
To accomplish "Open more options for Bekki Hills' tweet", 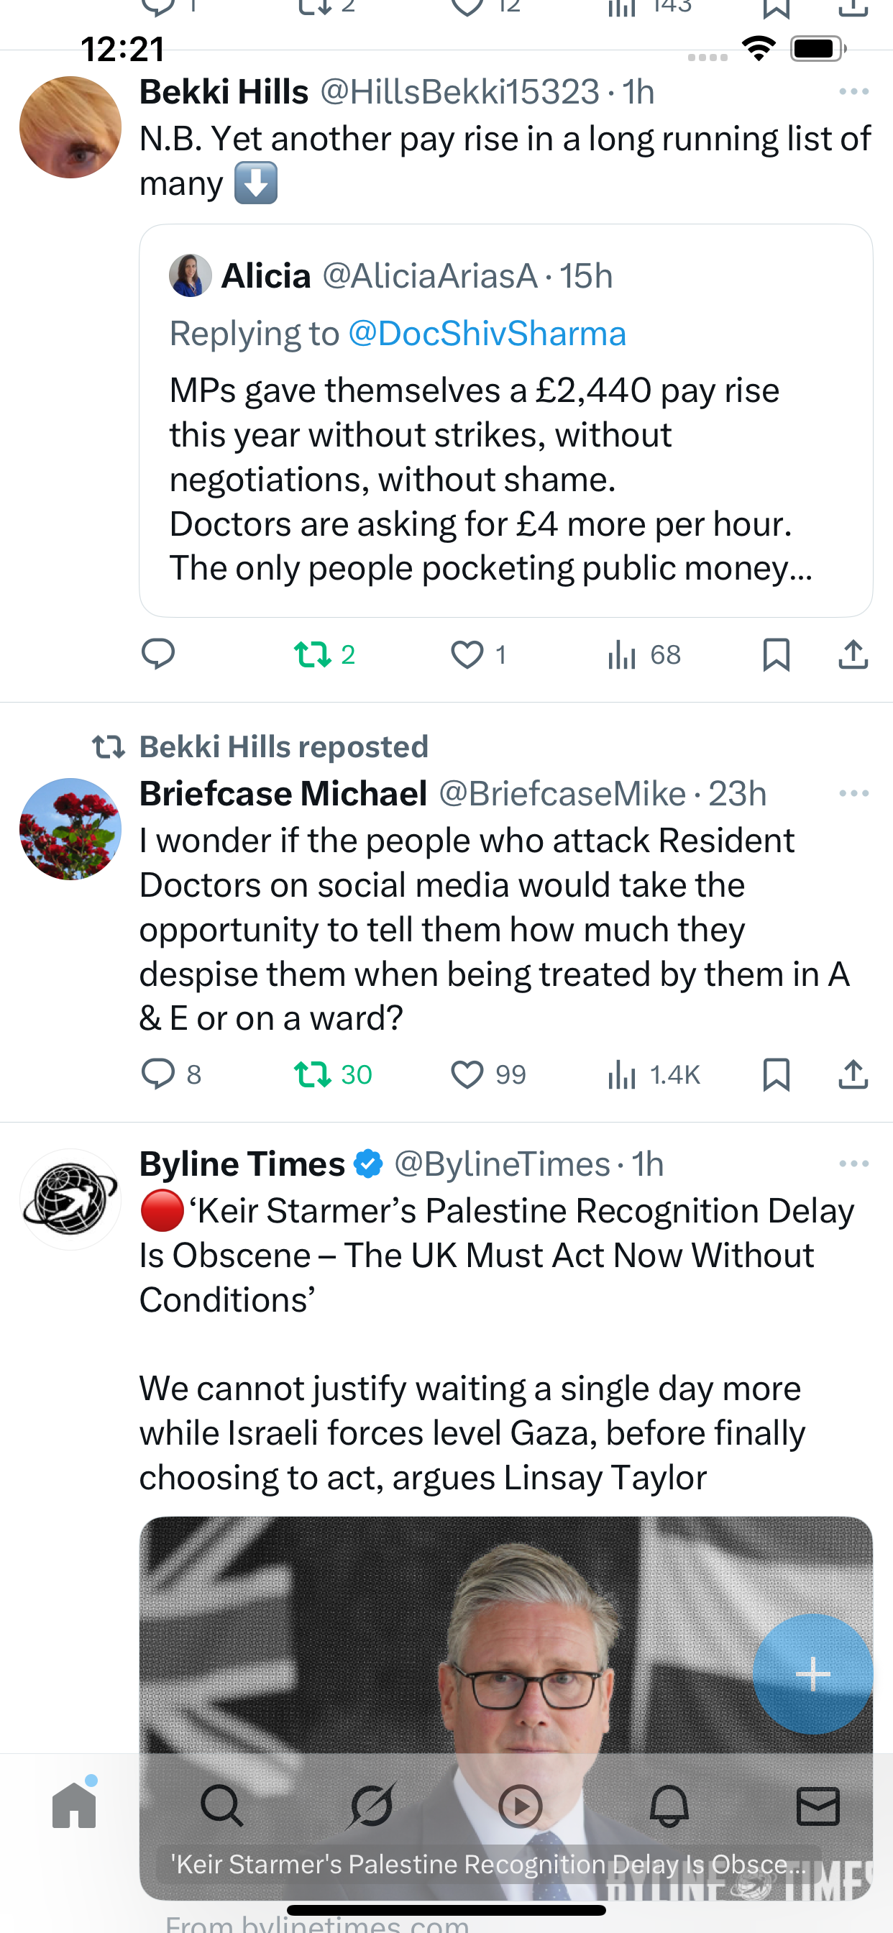I will pos(854,91).
